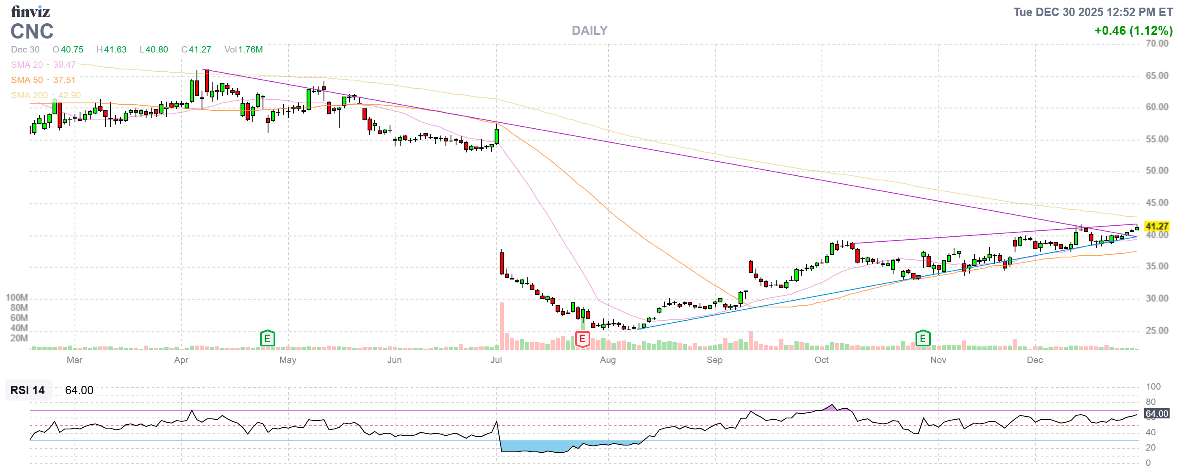The width and height of the screenshot is (1184, 476).
Task: Click the Dec month label on axis
Action: point(1034,360)
